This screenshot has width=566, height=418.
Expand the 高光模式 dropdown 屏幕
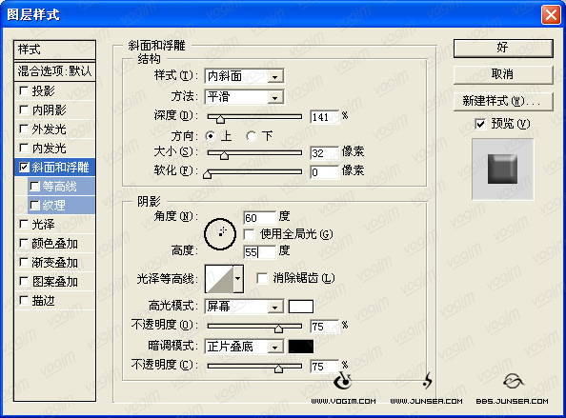point(244,307)
